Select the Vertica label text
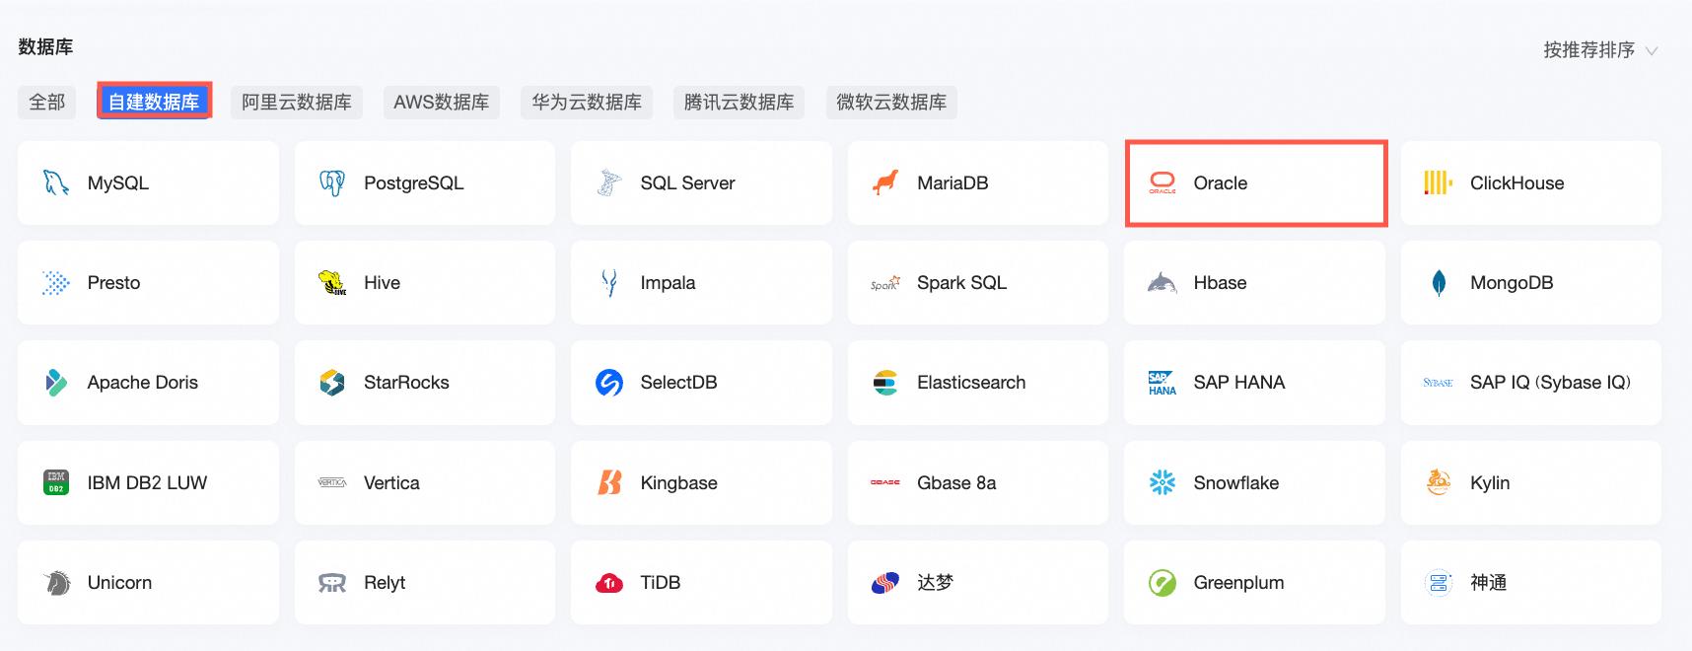Viewport: 1692px width, 651px height. [391, 482]
